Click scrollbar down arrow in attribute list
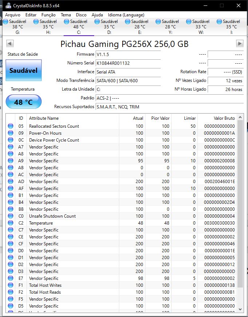Viewport: 248px width, 317px height. pyautogui.click(x=240, y=309)
